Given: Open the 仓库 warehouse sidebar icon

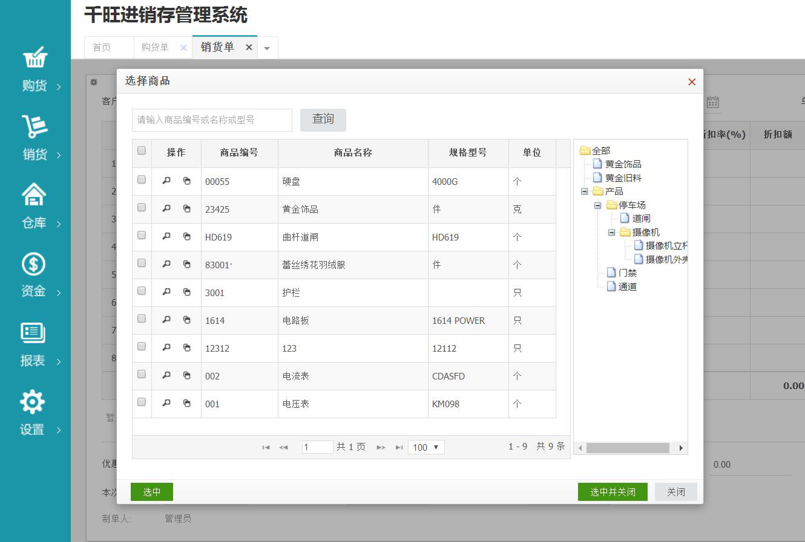Looking at the screenshot, I should click(x=34, y=195).
